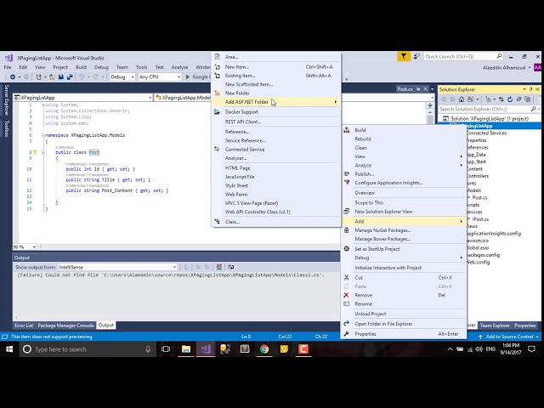Switch to the Error List tab
544x408 pixels.
[24, 326]
